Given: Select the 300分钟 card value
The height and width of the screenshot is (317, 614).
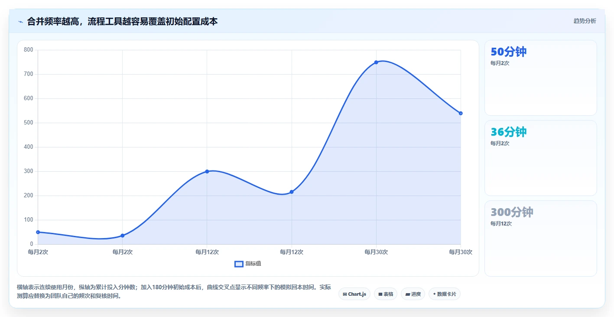Looking at the screenshot, I should 512,212.
